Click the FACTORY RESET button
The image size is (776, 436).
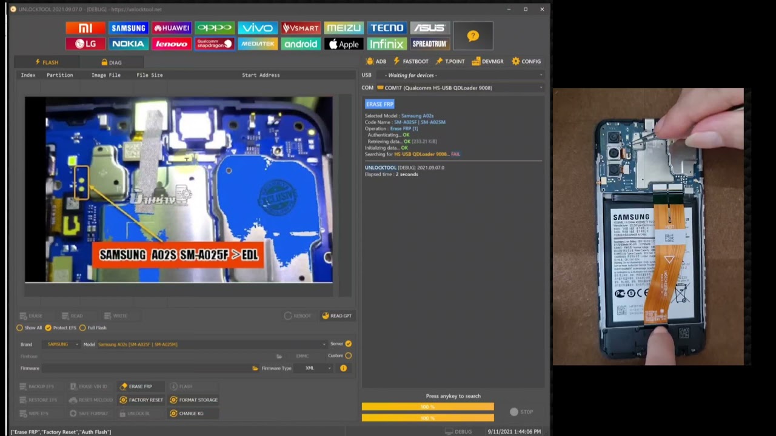[141, 400]
